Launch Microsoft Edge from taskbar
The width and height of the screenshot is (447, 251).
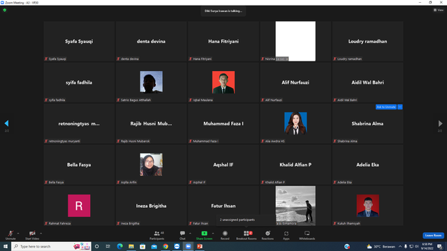[119, 246]
